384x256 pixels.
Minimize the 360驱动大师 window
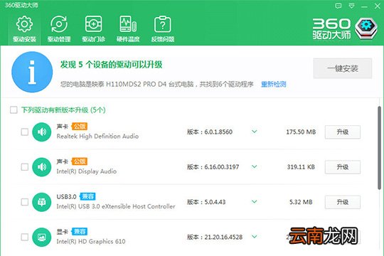pos(364,6)
